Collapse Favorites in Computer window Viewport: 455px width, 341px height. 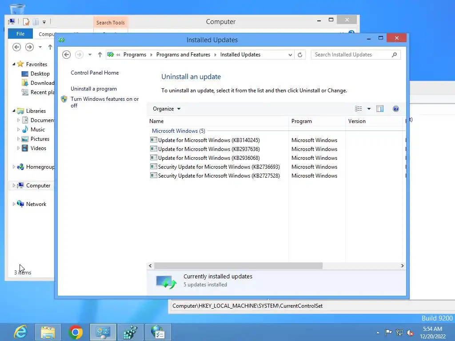(x=14, y=64)
